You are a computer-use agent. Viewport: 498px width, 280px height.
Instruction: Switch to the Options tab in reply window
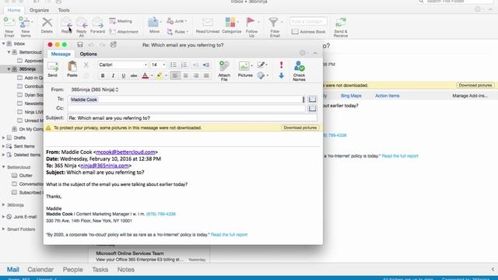(x=88, y=54)
